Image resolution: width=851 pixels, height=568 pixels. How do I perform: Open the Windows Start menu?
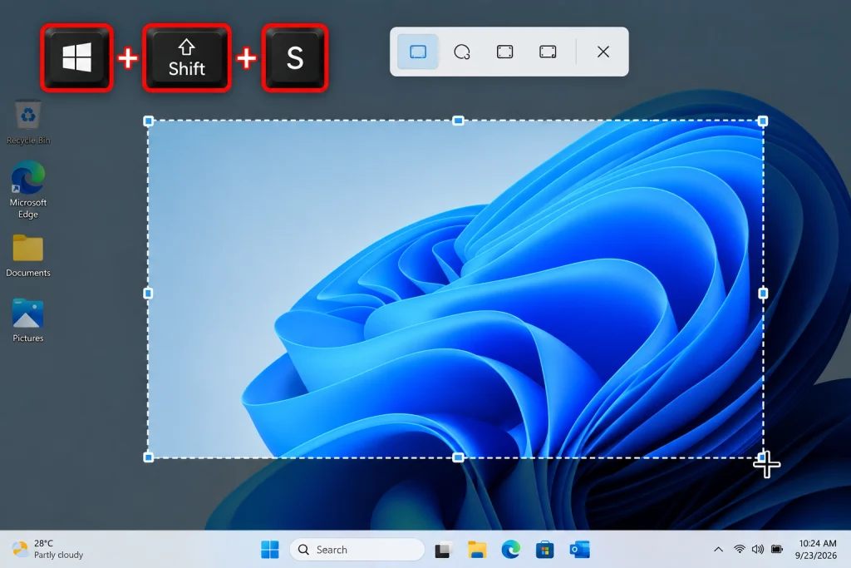point(270,550)
